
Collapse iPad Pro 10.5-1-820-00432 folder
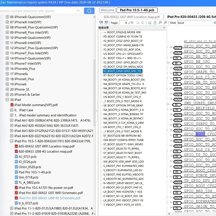tap(12, 141)
